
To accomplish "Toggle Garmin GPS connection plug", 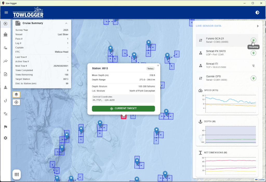I will tap(254, 78).
